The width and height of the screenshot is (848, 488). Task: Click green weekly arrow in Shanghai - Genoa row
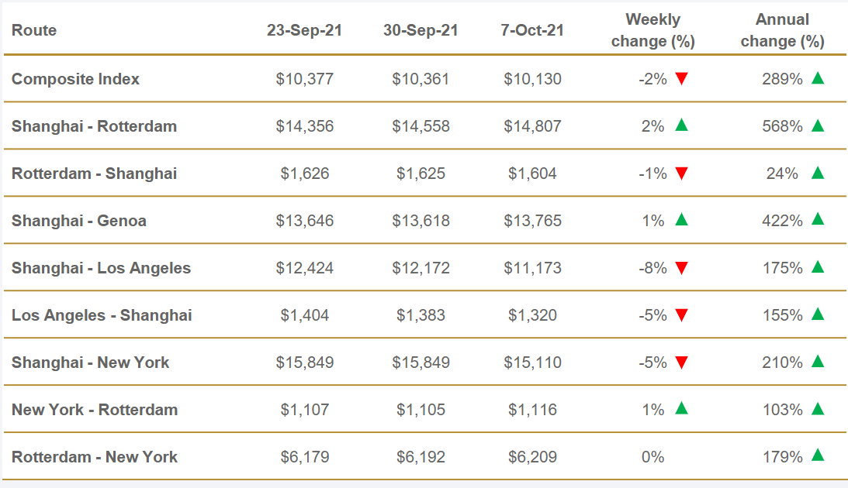tap(682, 220)
